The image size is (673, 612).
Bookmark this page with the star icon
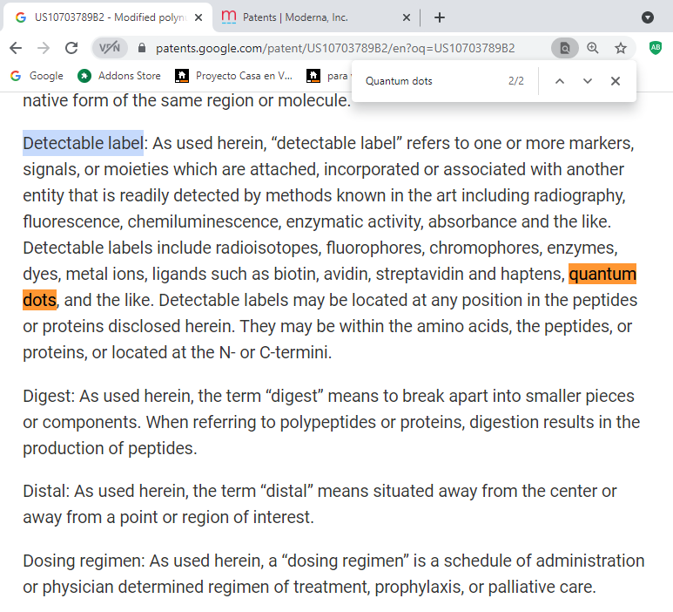click(x=621, y=48)
